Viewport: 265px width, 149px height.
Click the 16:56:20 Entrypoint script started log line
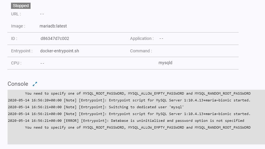tap(129, 100)
